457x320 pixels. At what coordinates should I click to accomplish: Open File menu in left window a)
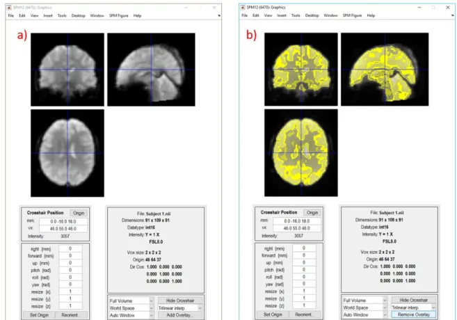click(11, 16)
